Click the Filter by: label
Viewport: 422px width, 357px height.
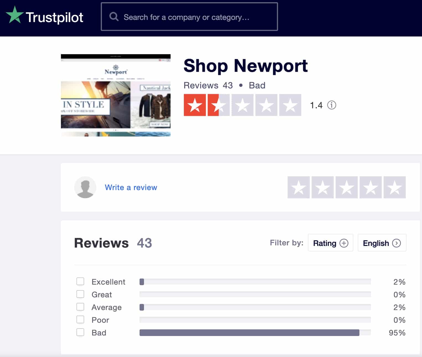click(287, 243)
